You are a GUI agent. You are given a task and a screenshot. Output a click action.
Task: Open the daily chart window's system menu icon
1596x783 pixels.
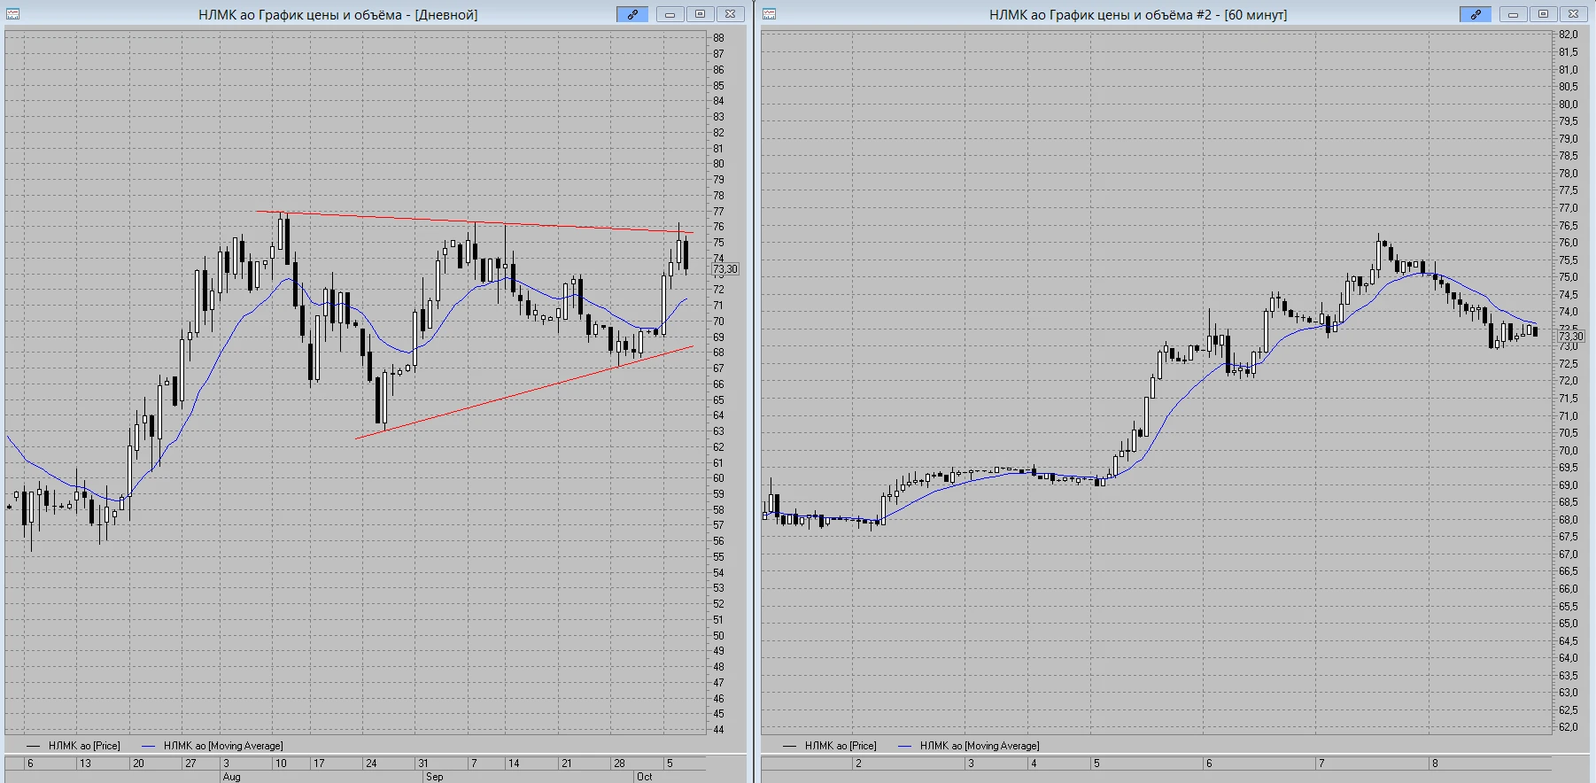(x=13, y=14)
